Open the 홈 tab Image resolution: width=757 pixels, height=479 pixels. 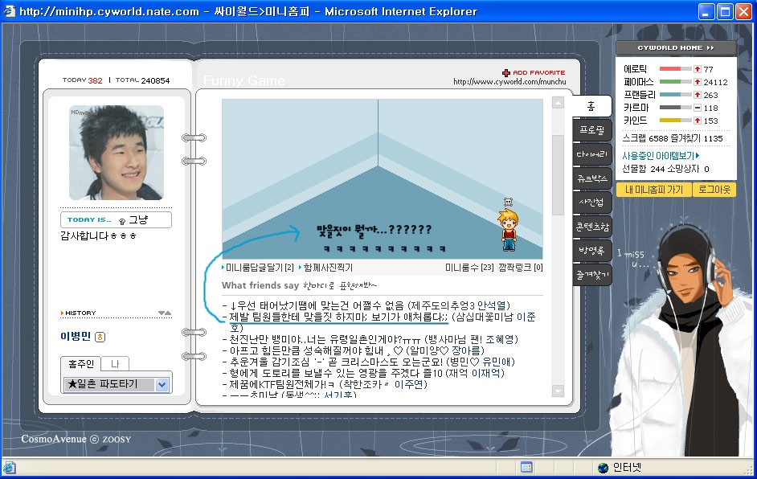click(x=592, y=106)
